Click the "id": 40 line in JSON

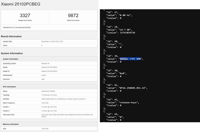pos(112,70)
